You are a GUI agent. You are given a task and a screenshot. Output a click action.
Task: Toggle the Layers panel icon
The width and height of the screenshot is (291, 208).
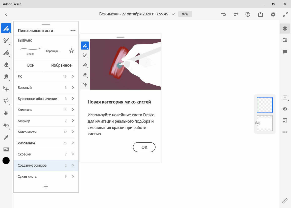(x=285, y=29)
